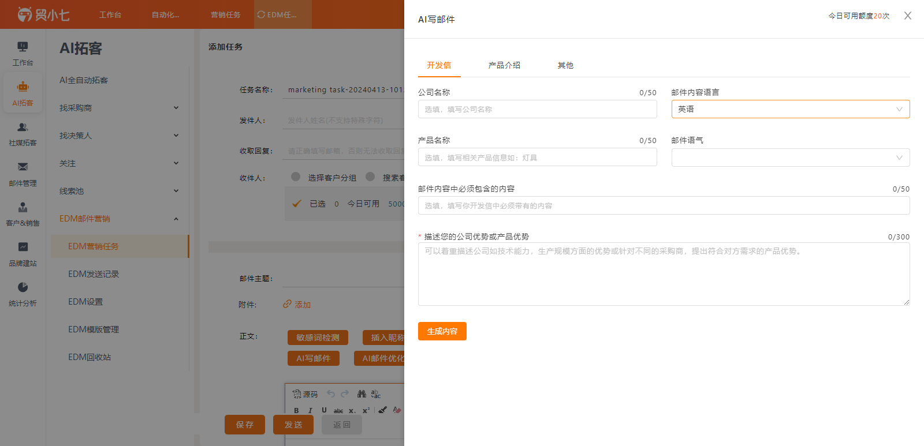Open 客户&销售 sidebar icon
This screenshot has height=446, width=924.
click(23, 207)
